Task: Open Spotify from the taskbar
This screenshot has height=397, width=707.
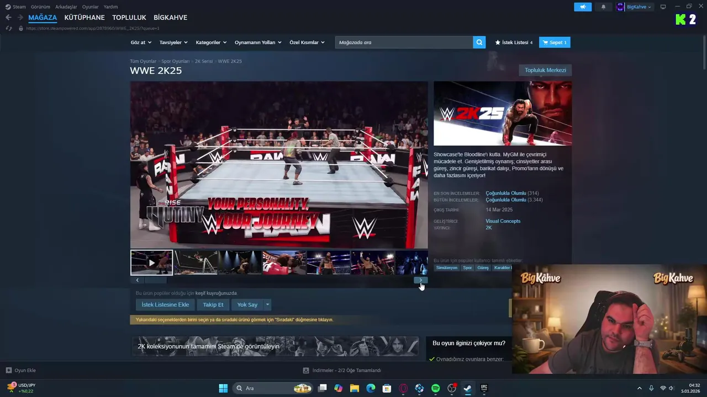Action: click(x=435, y=388)
